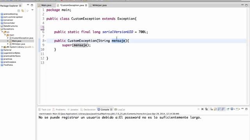Click the Convertidor project icon
This screenshot has height=140, width=250.
2,23
